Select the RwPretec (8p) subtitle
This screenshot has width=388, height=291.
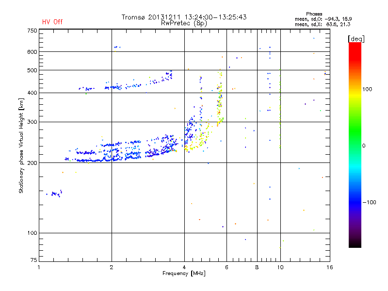184,23
